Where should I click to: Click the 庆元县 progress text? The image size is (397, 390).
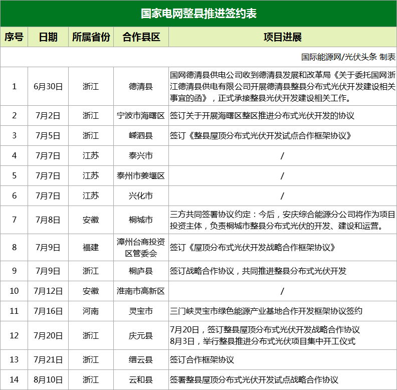click(265, 335)
